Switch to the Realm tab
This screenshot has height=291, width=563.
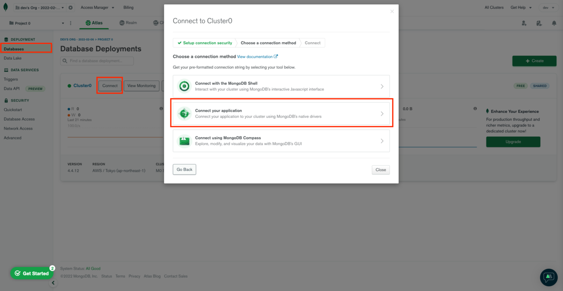(x=128, y=22)
